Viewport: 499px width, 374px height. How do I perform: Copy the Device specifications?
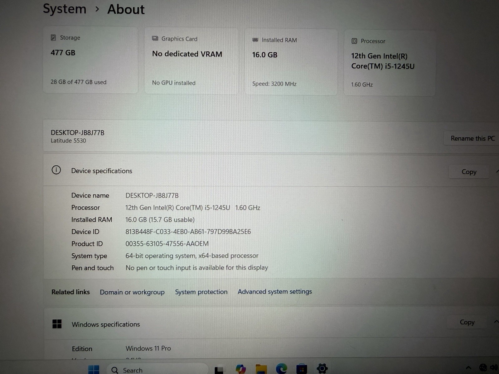(x=469, y=172)
